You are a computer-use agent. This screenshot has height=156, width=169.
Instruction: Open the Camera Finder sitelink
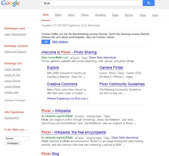tap(111, 68)
